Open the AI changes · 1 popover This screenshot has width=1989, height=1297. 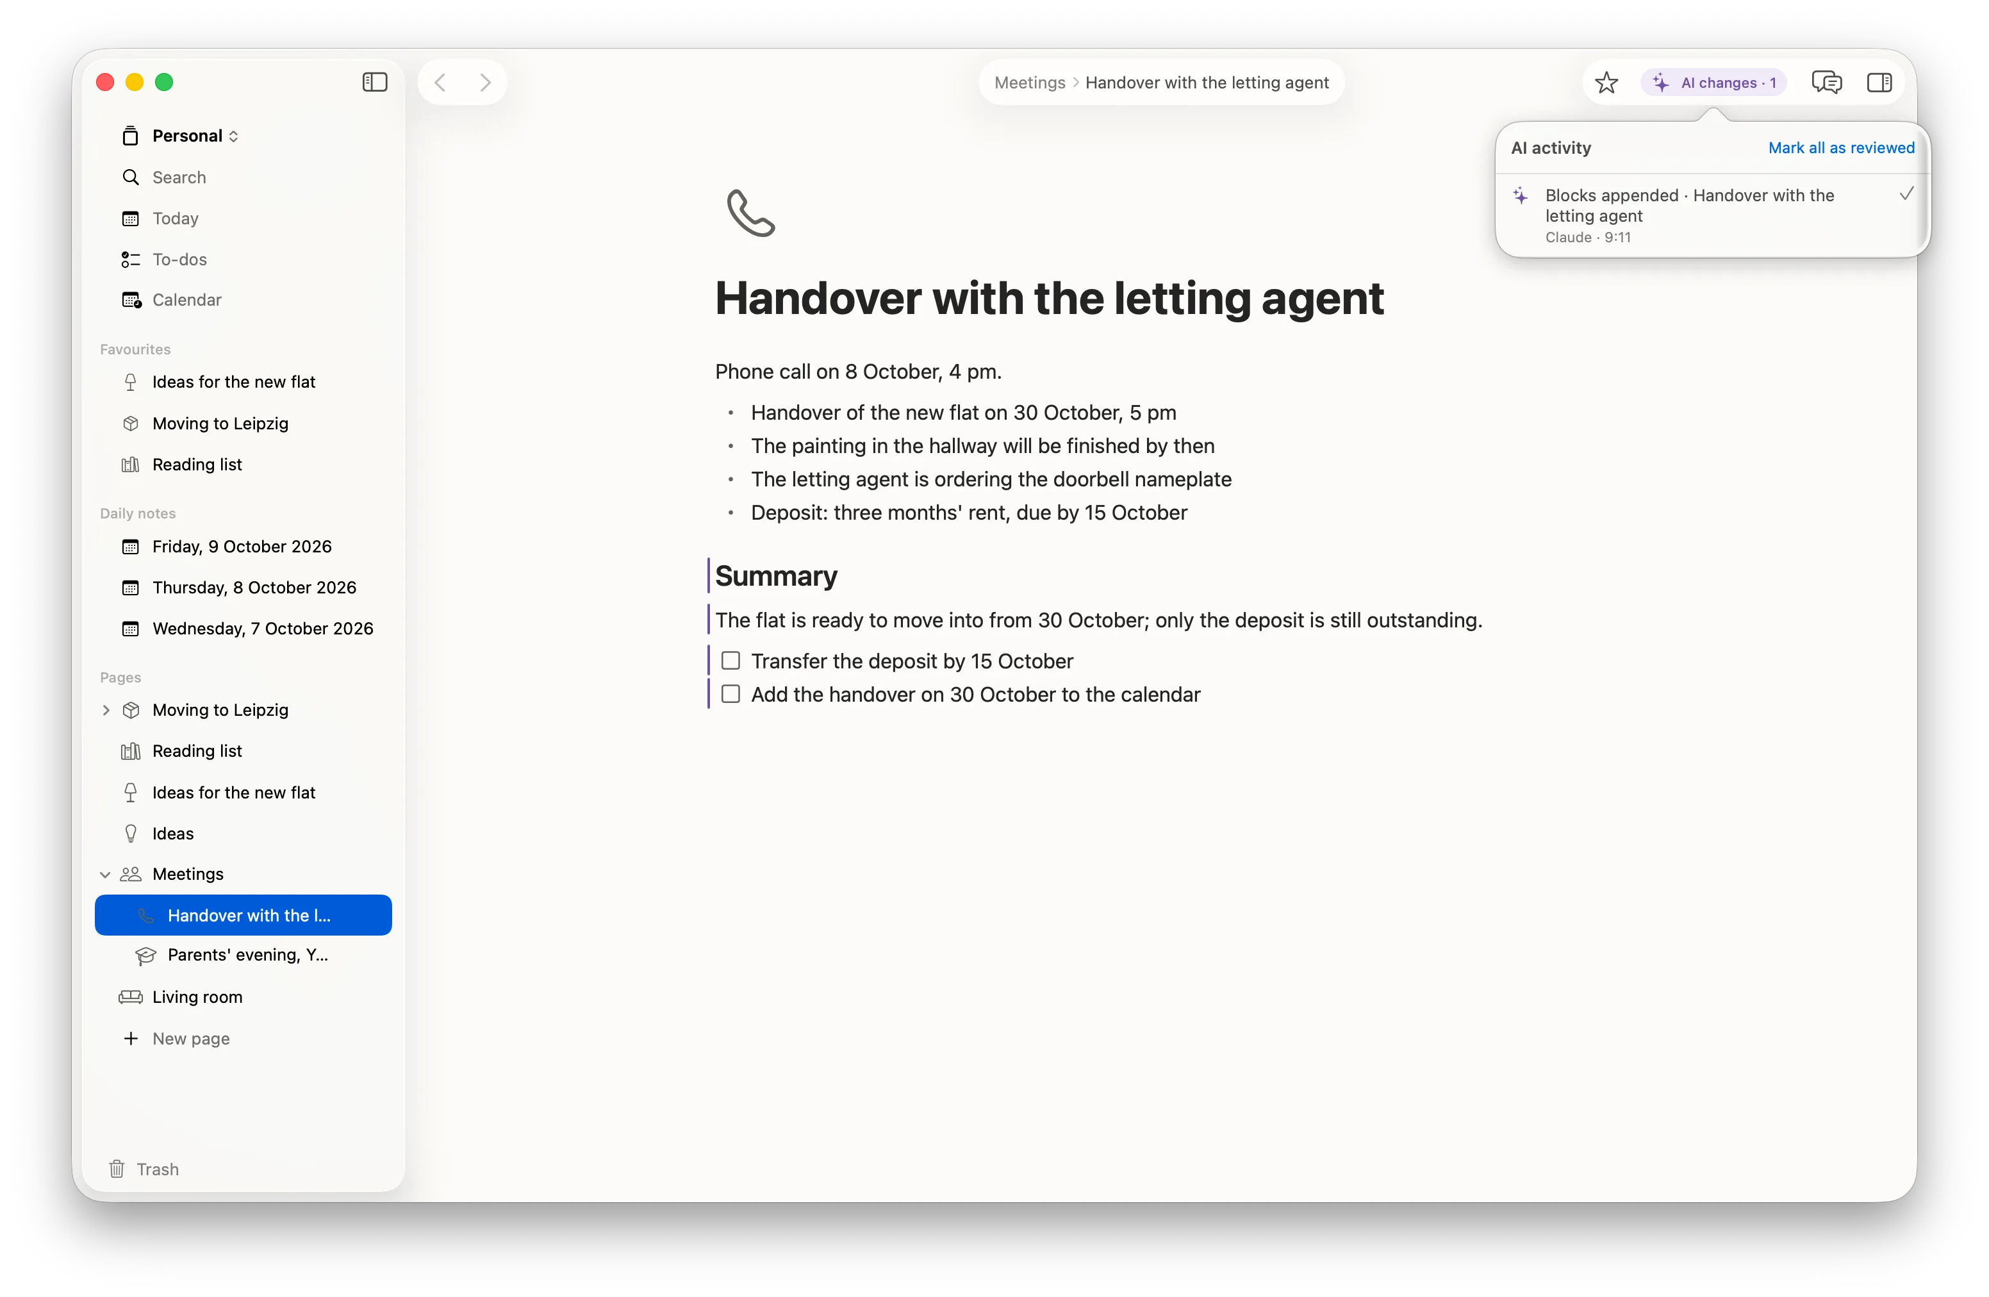1713,82
